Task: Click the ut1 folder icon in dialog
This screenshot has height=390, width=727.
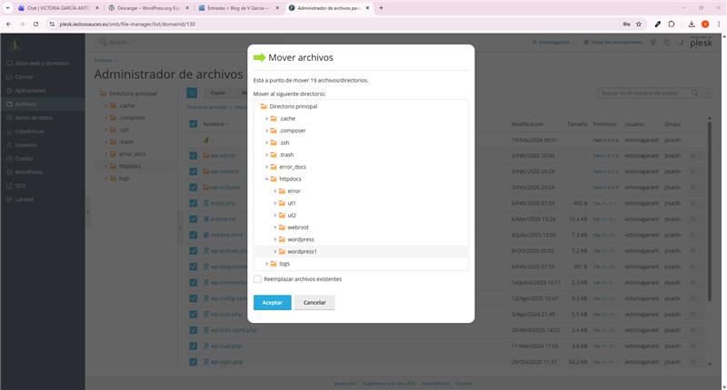Action: [282, 203]
